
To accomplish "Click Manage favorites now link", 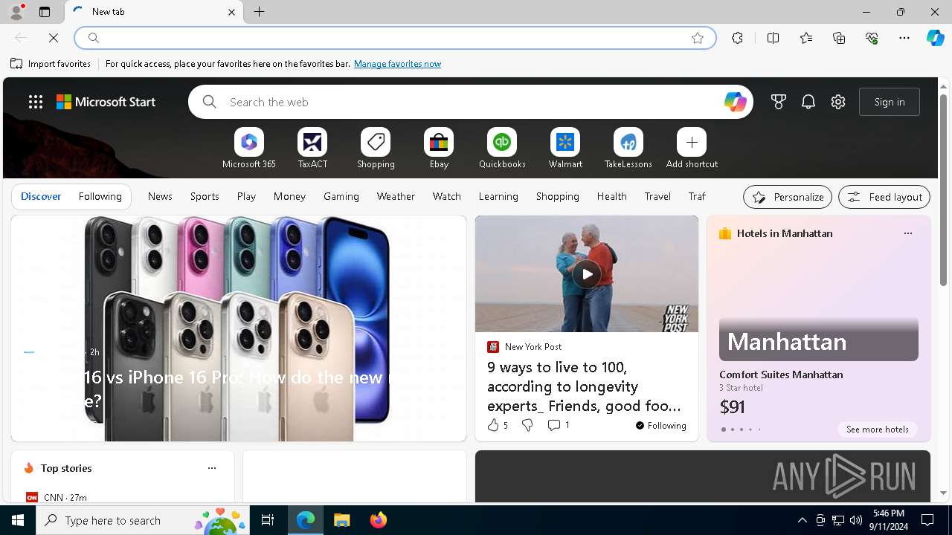I will [x=397, y=64].
